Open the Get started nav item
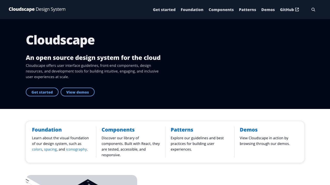Viewport: 330px width, 185px height. pos(164,10)
